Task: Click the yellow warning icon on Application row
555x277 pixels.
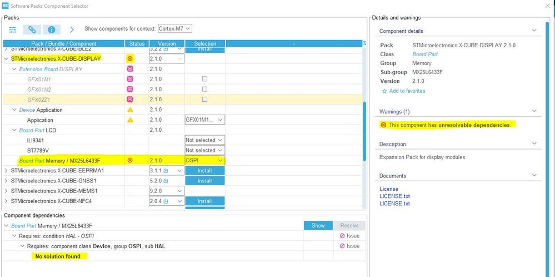Action: (130, 120)
